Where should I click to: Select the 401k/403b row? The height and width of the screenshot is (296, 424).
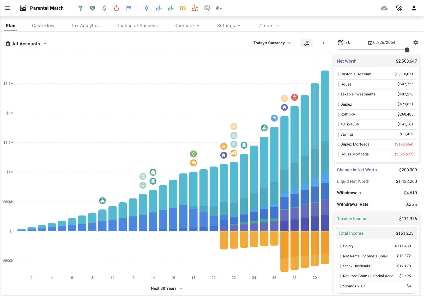click(377, 124)
